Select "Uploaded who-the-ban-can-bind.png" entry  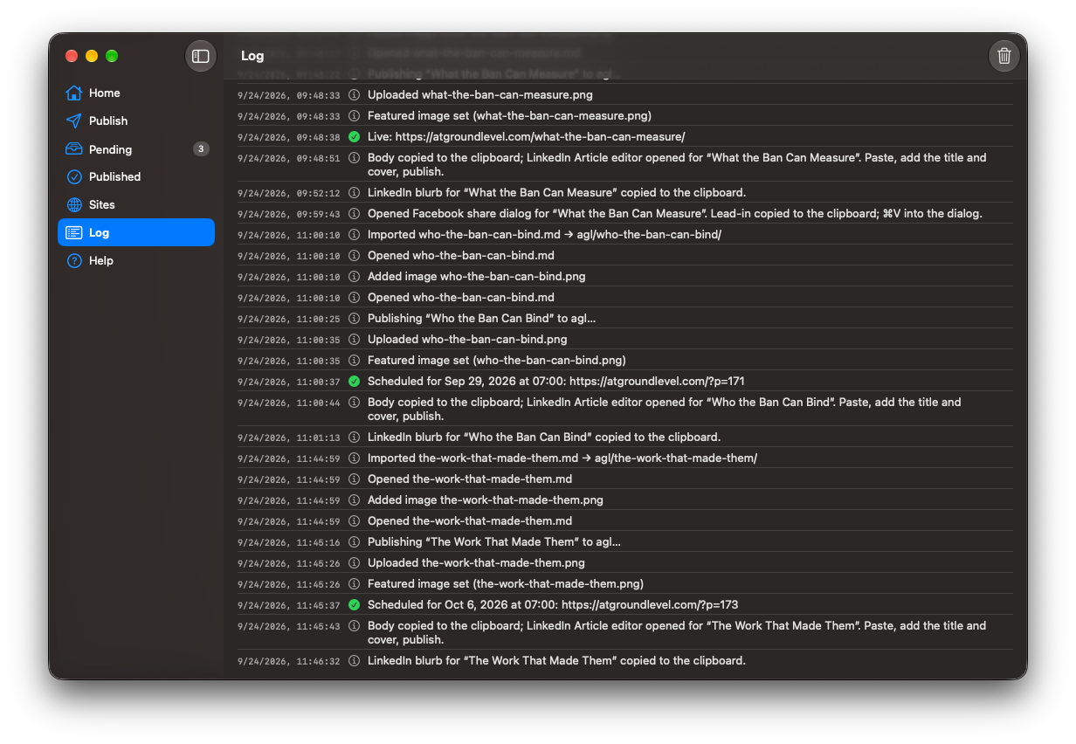(625, 339)
